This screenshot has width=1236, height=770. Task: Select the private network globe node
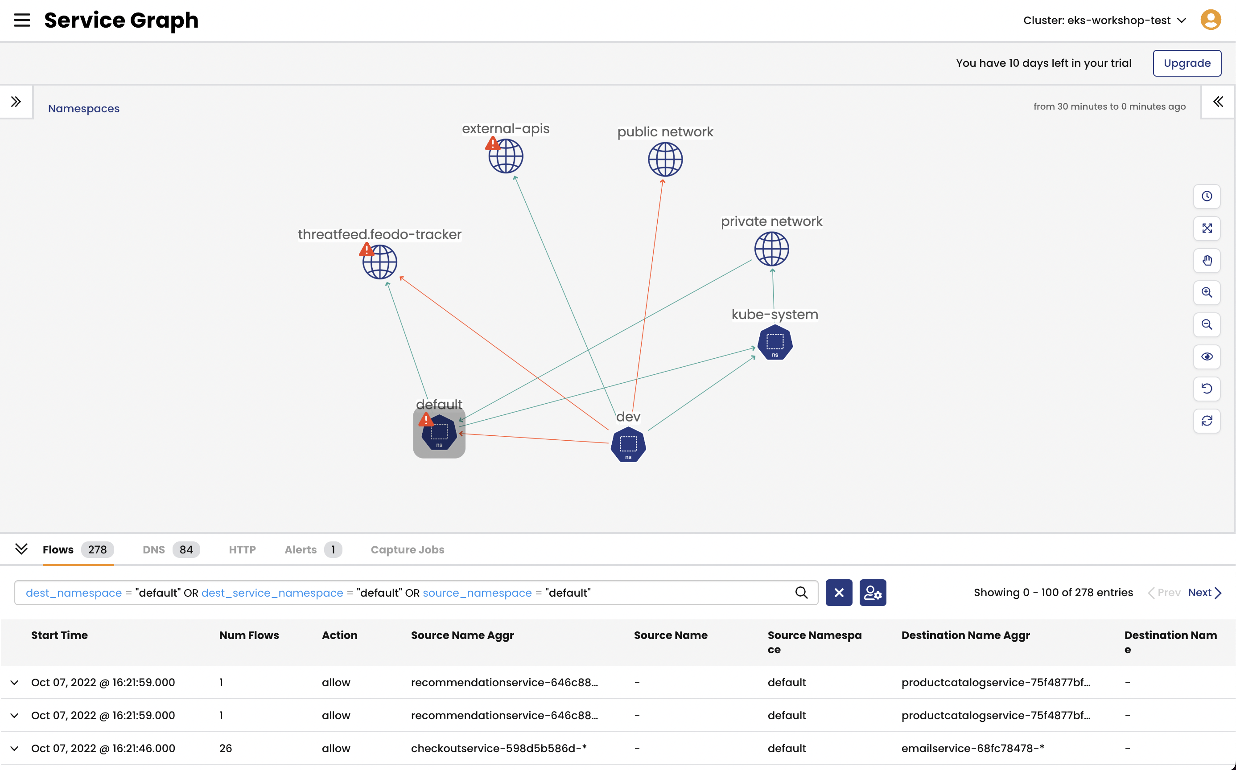(x=772, y=249)
